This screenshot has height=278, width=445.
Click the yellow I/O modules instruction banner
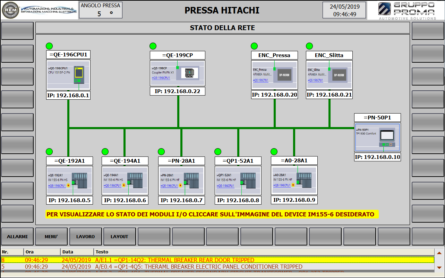(x=212, y=214)
